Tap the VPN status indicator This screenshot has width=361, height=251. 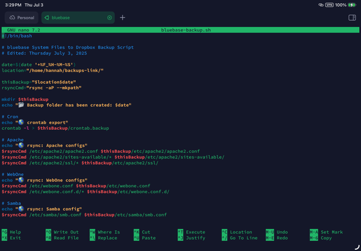click(x=329, y=5)
